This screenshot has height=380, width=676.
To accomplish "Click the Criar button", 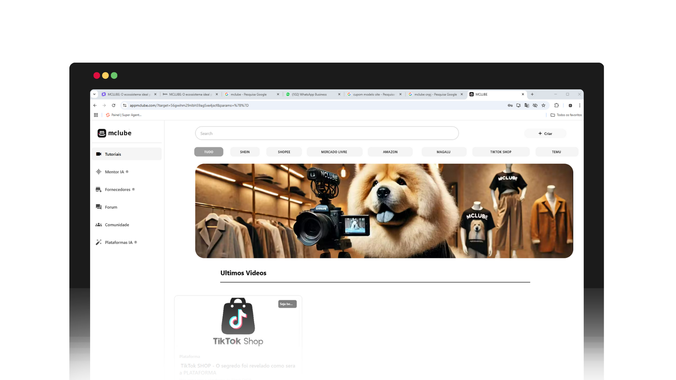I will pyautogui.click(x=545, y=133).
